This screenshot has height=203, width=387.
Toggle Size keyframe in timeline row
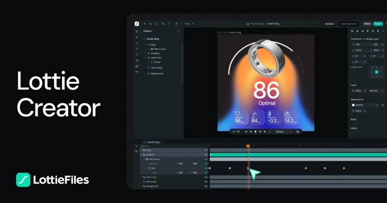[206, 173]
